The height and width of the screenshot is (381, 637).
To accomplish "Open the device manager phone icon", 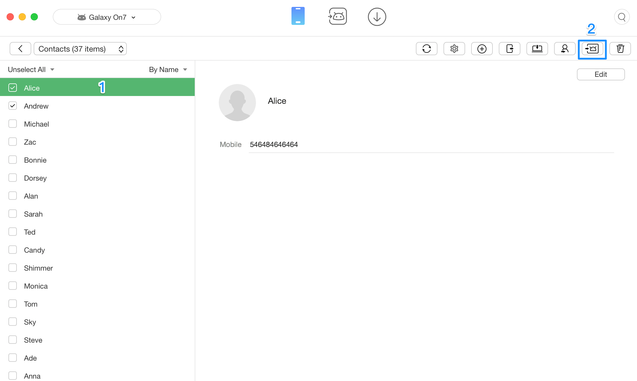I will click(x=298, y=16).
